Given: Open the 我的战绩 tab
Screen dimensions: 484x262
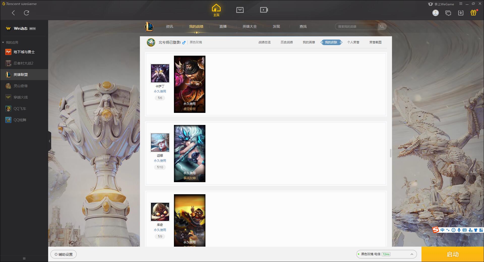Looking at the screenshot, I should (196, 26).
